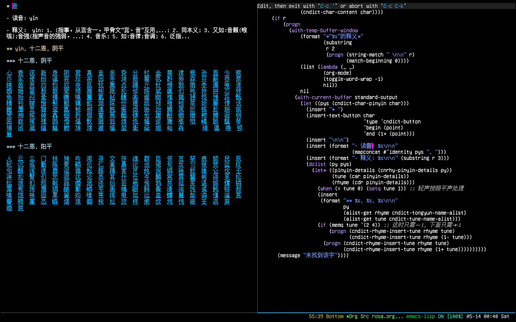Open character 文 in the 阳平 grid
Screen dimensions: 516x322
pos(113,158)
